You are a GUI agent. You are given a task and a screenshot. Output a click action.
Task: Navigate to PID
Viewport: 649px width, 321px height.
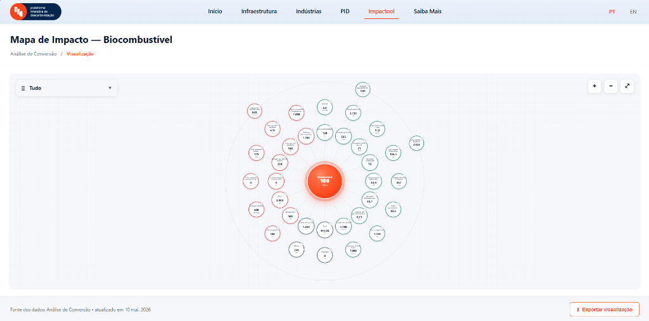[345, 11]
